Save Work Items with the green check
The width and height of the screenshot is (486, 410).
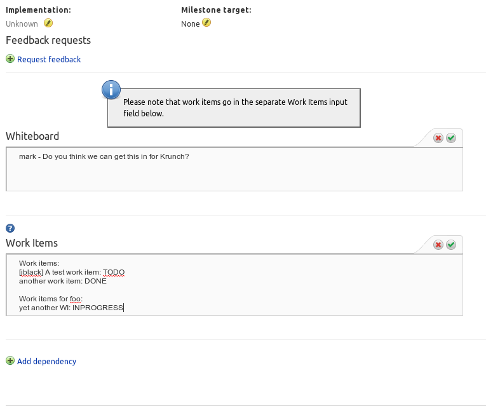coord(451,245)
